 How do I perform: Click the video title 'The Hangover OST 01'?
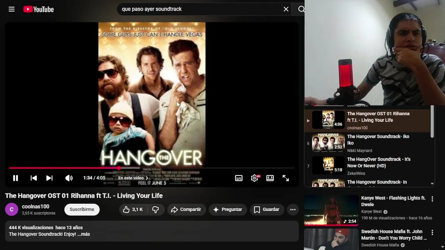(84, 196)
